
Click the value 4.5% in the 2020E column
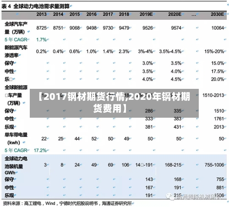click(176, 79)
